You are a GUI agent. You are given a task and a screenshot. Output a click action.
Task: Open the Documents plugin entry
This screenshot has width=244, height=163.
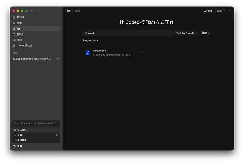(x=114, y=53)
